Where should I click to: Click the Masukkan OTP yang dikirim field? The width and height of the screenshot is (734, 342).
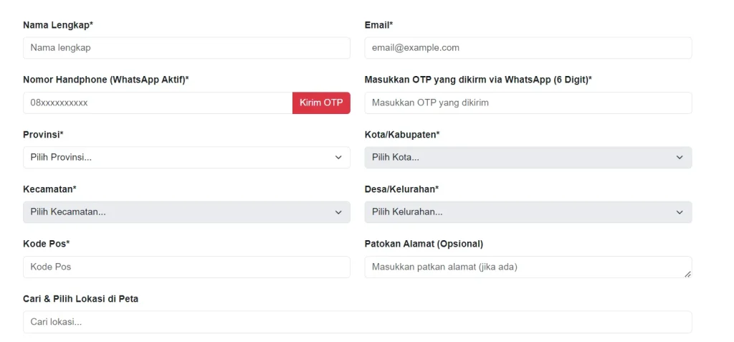(528, 103)
